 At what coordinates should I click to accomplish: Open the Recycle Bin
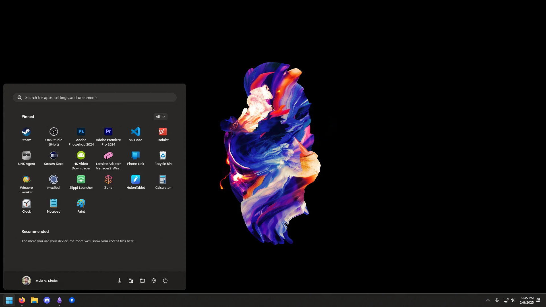point(163,158)
